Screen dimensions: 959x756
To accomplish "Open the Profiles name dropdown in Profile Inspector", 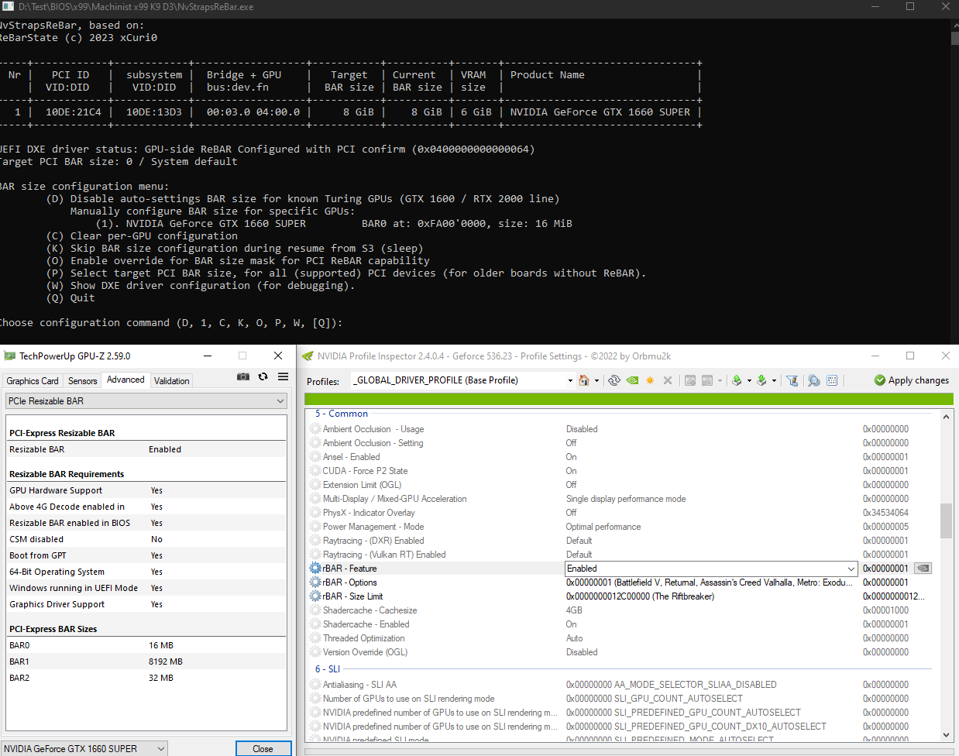I will [x=570, y=380].
